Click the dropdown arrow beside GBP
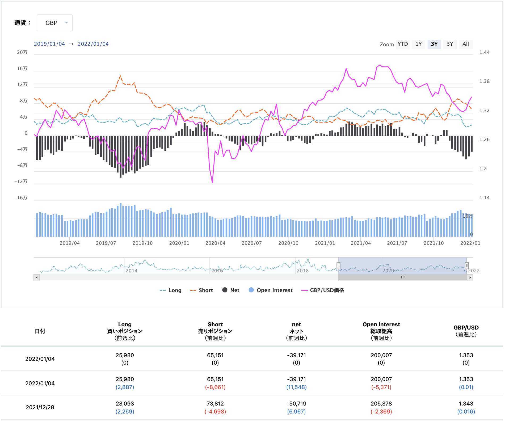The image size is (505, 422). pos(66,23)
